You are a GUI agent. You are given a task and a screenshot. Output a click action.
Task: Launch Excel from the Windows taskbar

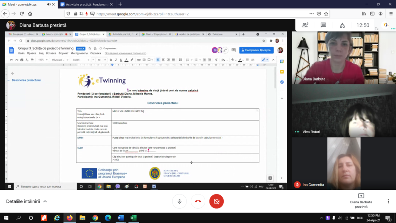tap(133, 218)
